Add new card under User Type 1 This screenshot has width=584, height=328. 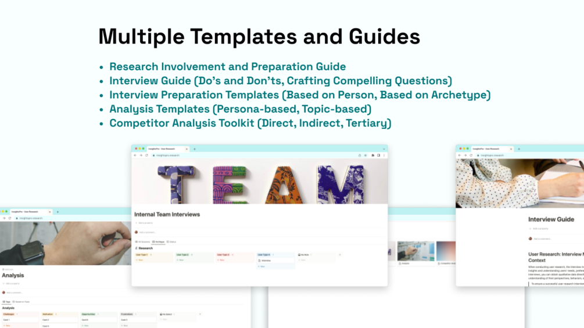(x=139, y=260)
